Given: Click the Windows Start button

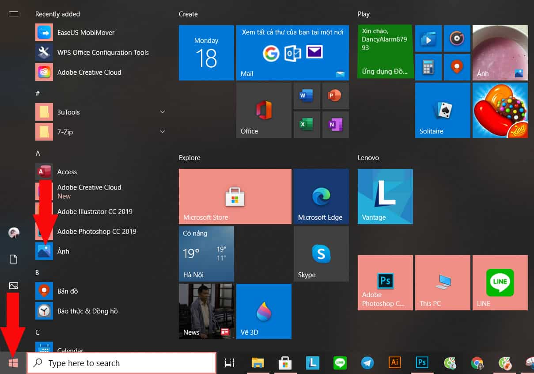Looking at the screenshot, I should (x=13, y=363).
